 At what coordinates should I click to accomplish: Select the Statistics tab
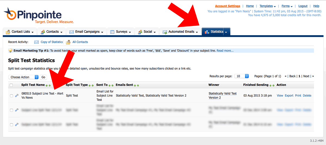[216, 32]
